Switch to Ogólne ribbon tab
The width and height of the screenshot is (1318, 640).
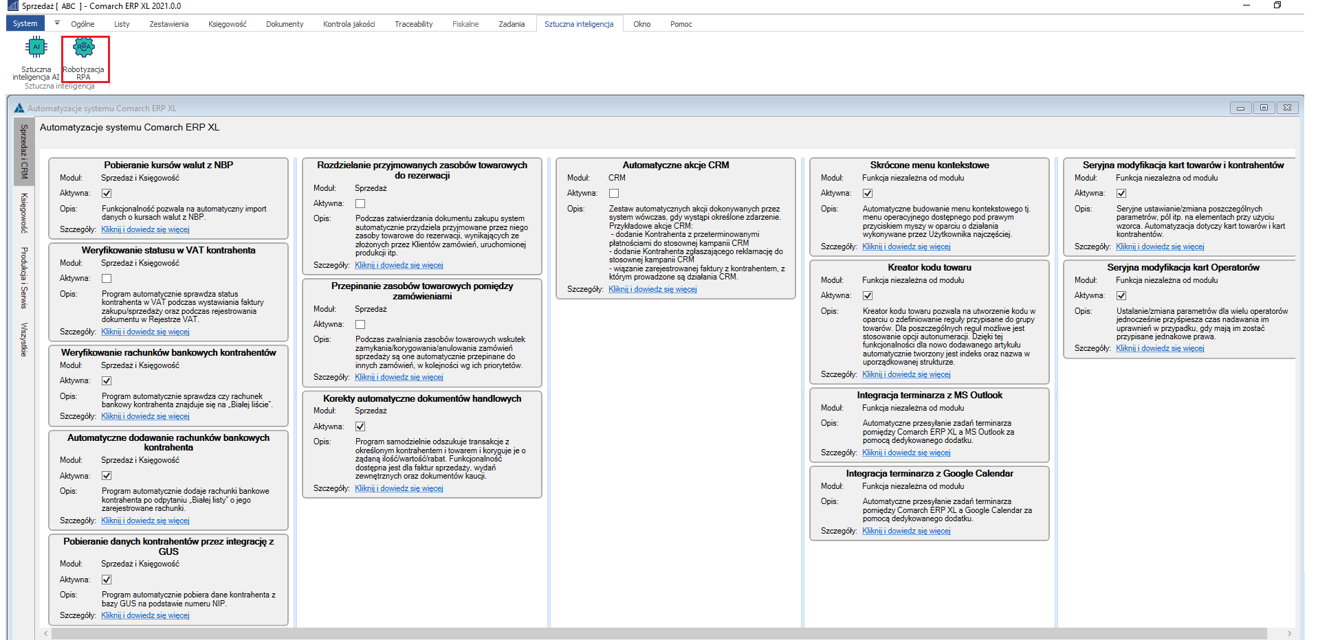point(83,24)
